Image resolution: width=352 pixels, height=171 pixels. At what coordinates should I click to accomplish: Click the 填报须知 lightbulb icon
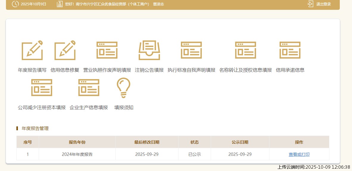click(124, 88)
